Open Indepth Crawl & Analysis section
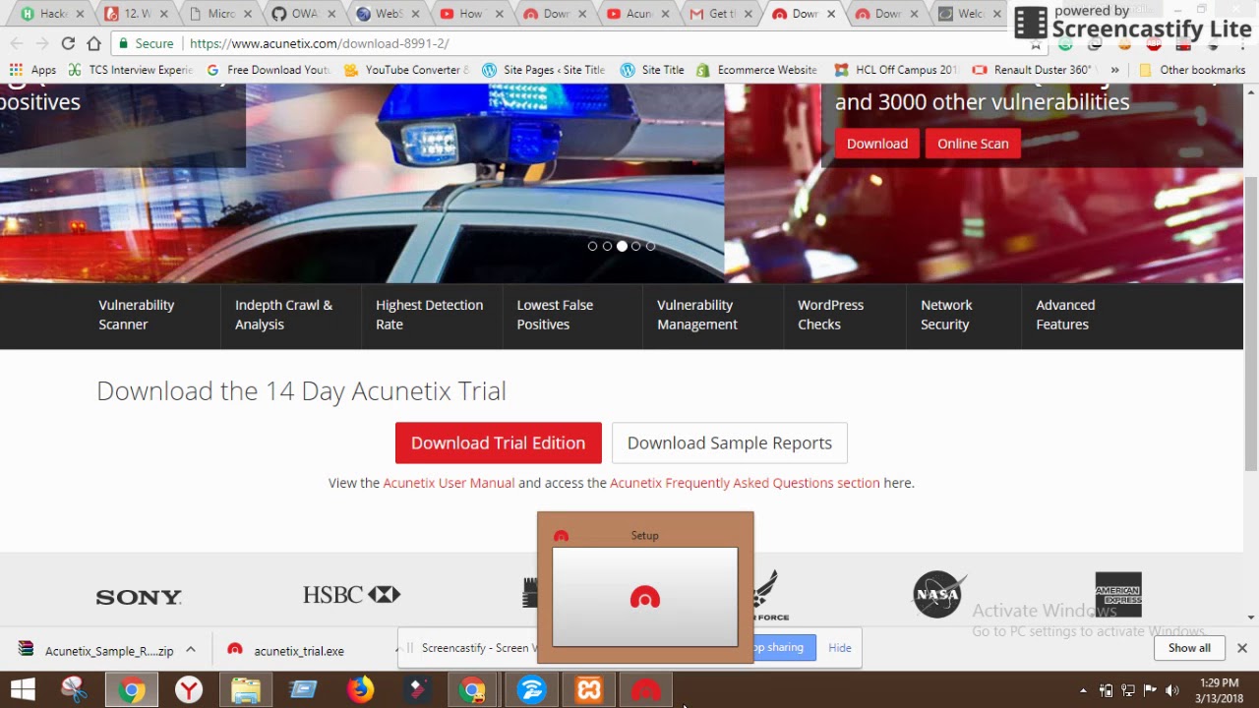 (284, 315)
